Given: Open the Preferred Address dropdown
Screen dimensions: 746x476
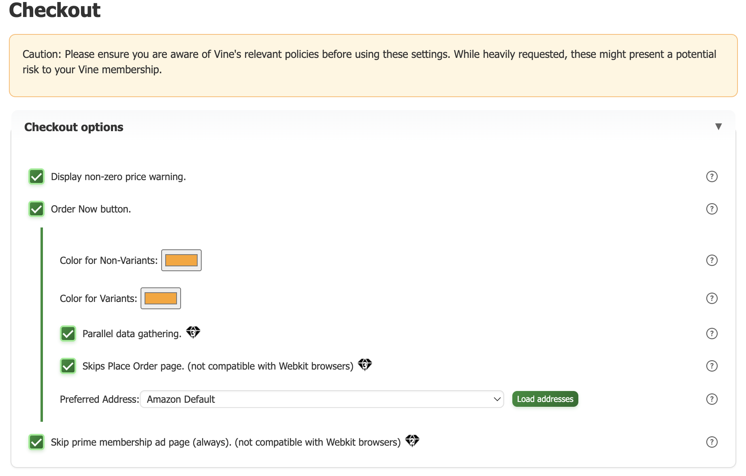Looking at the screenshot, I should click(x=322, y=399).
